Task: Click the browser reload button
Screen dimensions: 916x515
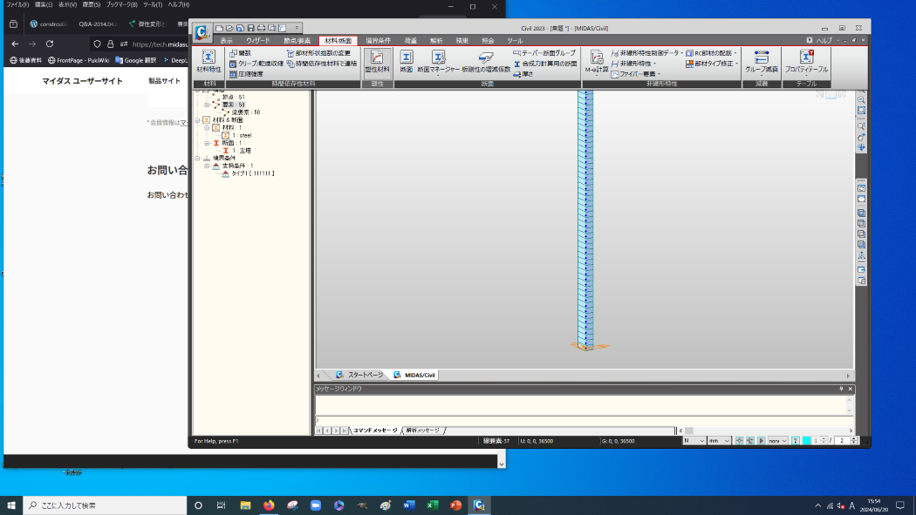Action: pos(50,44)
